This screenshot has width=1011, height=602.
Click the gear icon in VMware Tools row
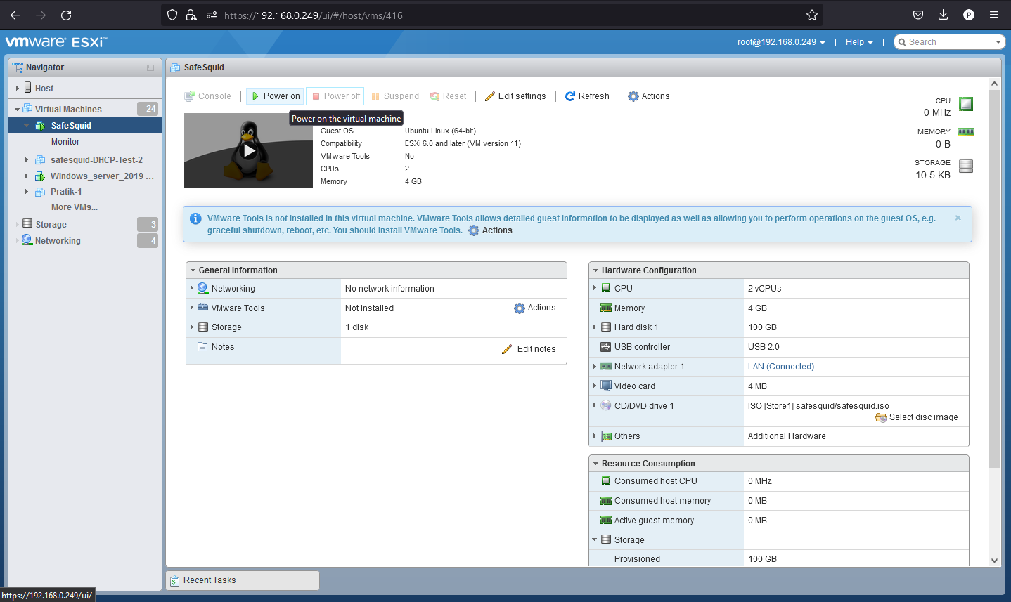coord(520,308)
